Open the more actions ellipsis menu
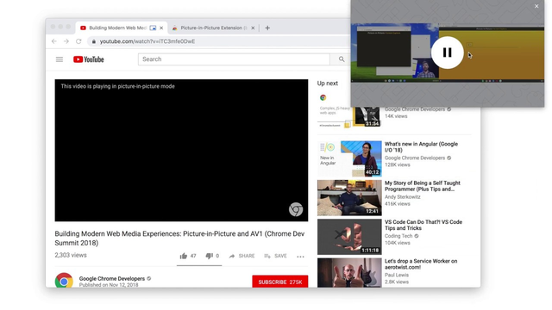 pos(300,257)
